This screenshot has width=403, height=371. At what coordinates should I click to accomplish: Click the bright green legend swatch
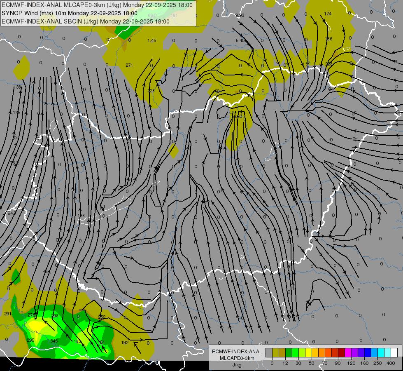point(296,352)
